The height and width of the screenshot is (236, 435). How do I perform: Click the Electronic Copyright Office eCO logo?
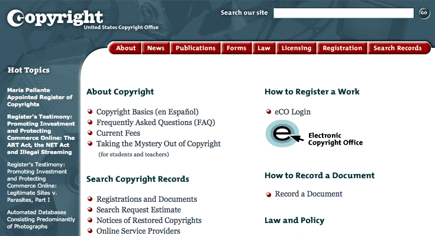[314, 134]
